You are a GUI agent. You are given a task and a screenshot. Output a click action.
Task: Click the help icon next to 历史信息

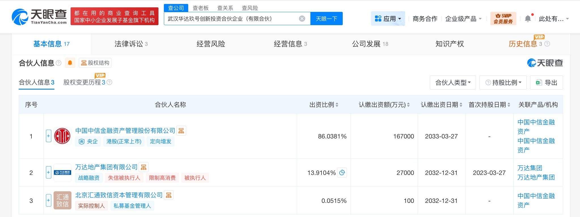point(547,44)
